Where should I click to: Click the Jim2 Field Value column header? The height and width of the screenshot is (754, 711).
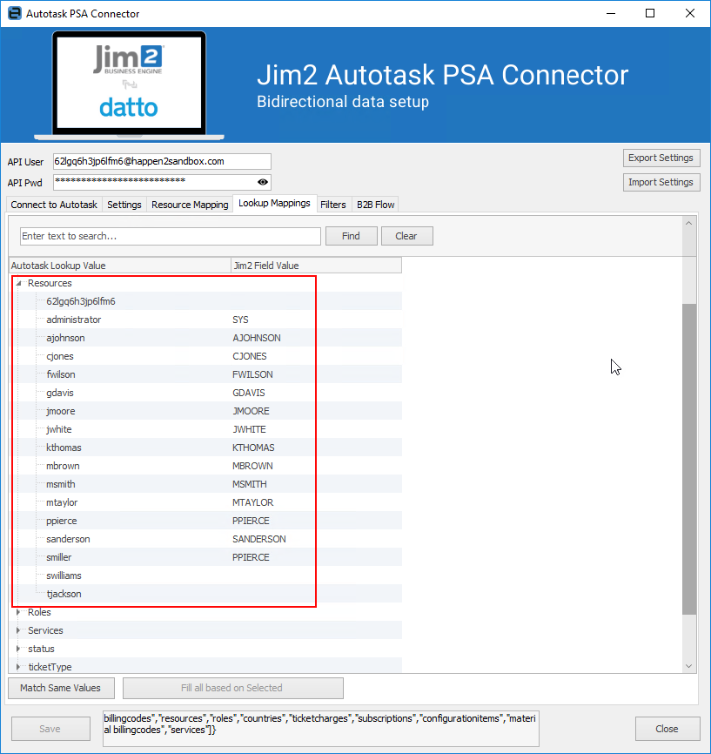(x=316, y=266)
